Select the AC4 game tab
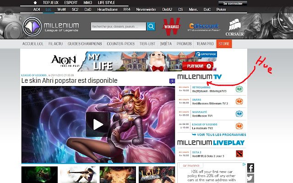Screen dimensions: 293x183 click(37, 10)
